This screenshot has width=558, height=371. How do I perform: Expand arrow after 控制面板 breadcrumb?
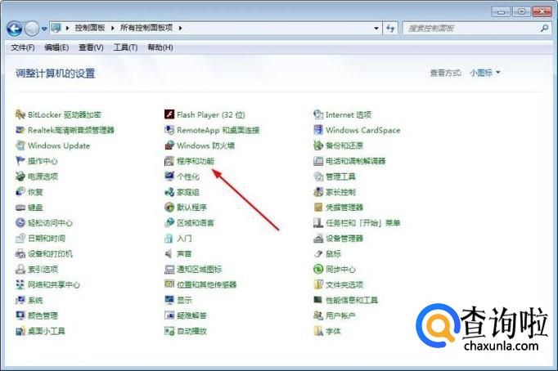112,28
